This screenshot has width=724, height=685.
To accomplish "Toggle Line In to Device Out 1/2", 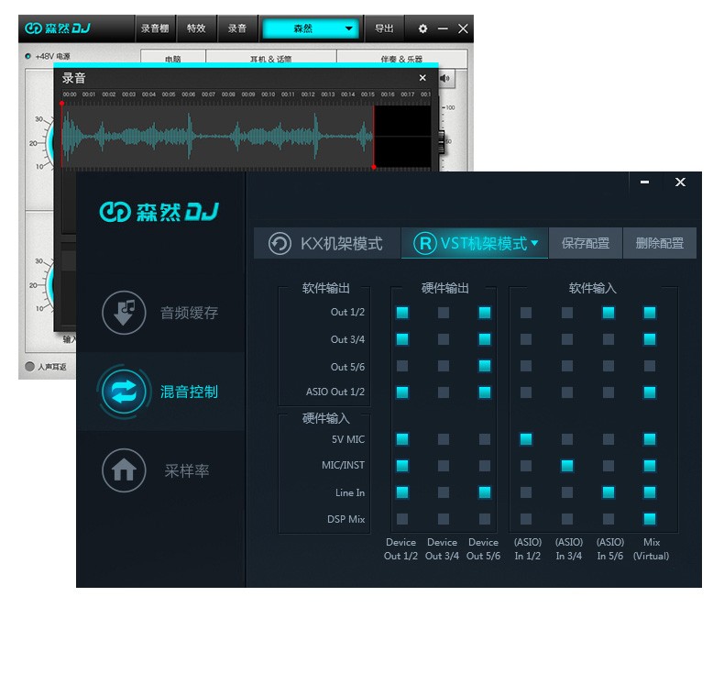I will 402,492.
